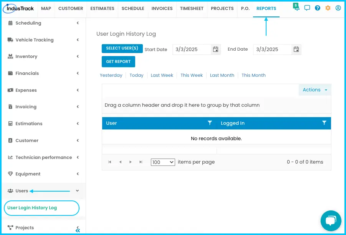The height and width of the screenshot is (235, 346).
Task: Collapse the sidebar with double chevron
Action: tap(78, 231)
